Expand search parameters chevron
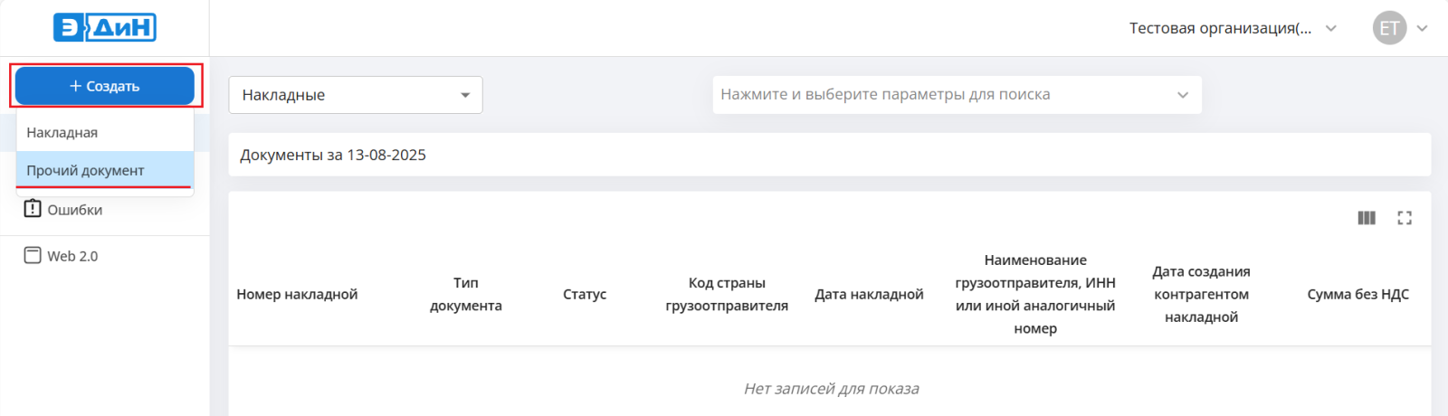This screenshot has height=416, width=1448. [1183, 95]
